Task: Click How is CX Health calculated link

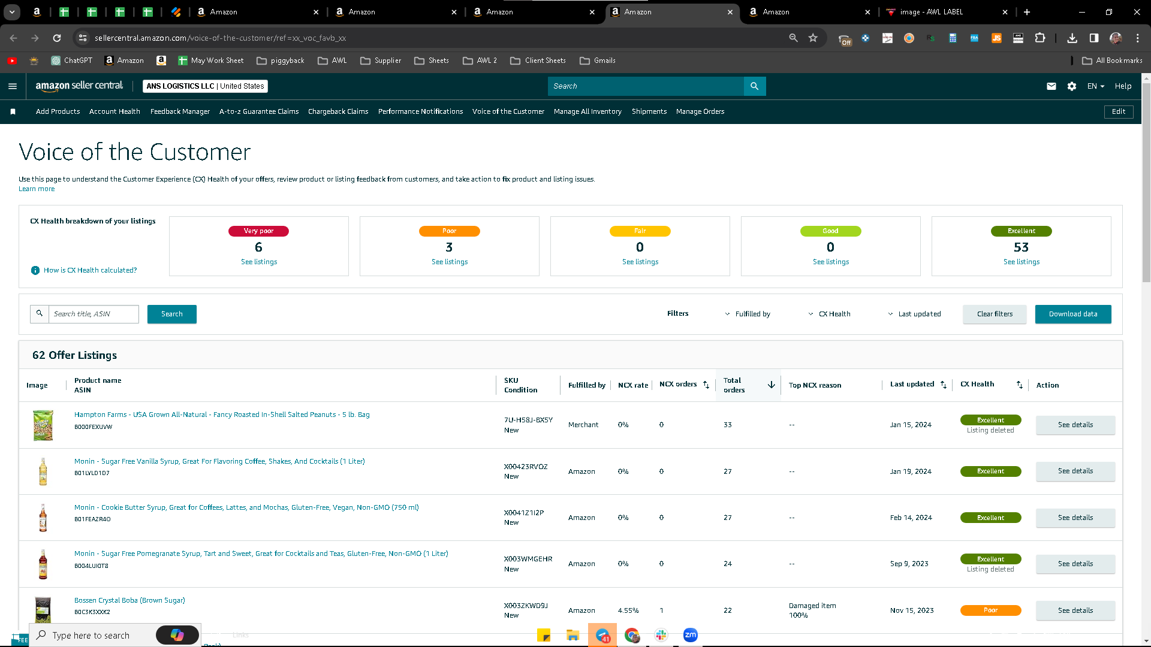Action: (90, 270)
